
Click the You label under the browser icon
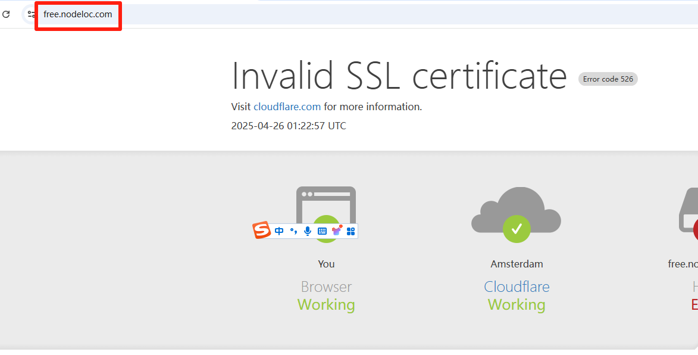click(326, 264)
